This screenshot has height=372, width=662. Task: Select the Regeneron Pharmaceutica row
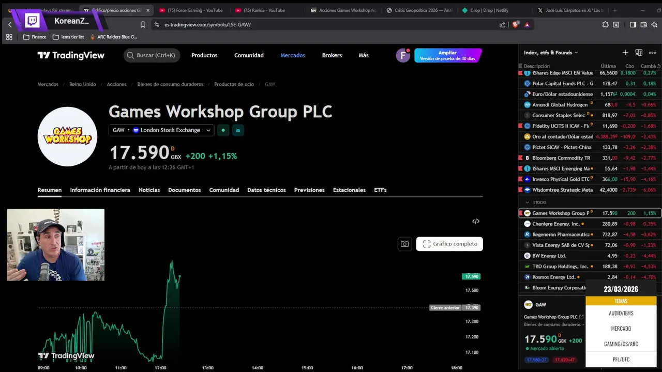coord(590,235)
